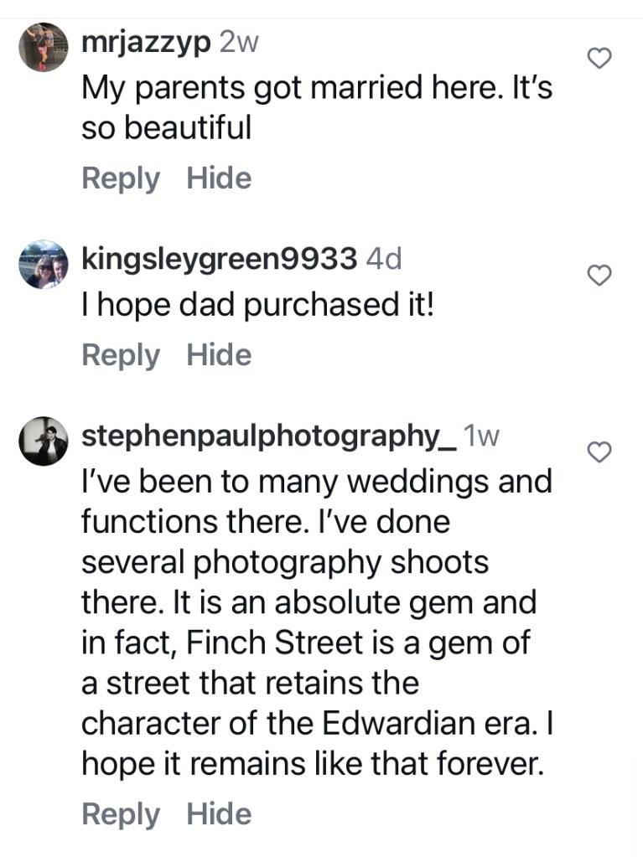This screenshot has height=857, width=643.
Task: Hide mrjazzyp's comment
Action: click(219, 178)
